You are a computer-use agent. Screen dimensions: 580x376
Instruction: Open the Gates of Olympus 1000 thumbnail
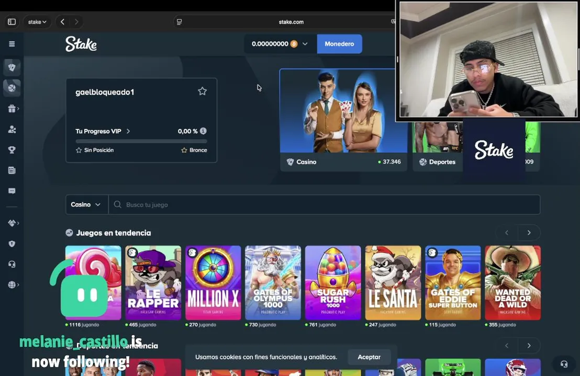click(x=273, y=283)
